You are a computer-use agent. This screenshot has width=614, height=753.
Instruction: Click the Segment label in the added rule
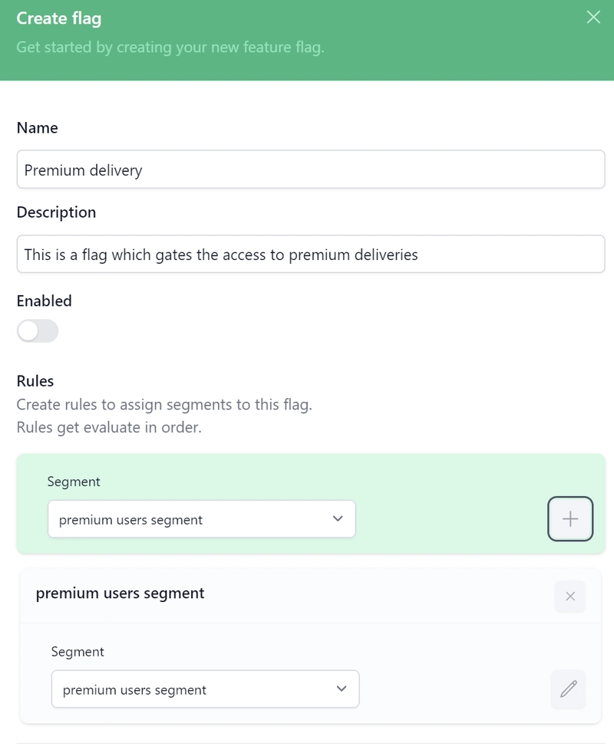pos(78,652)
